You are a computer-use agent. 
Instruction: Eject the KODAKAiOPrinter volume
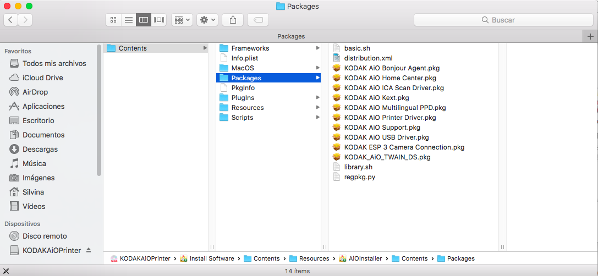[x=89, y=251]
